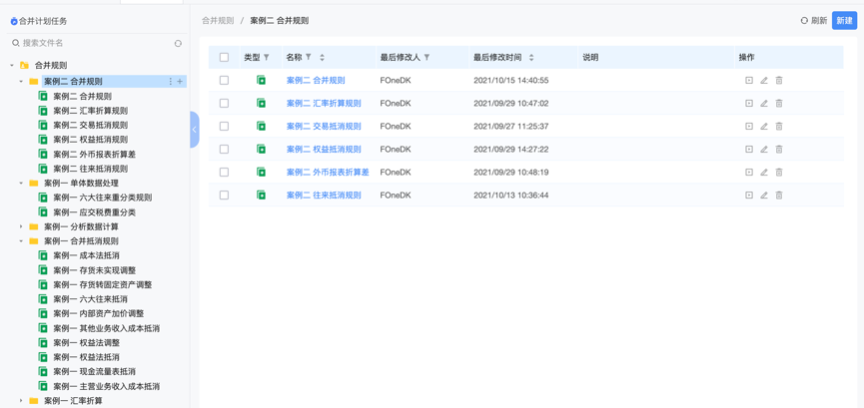The image size is (864, 408).
Task: Click delete icon for 案例二 往来抵消规则 row
Action: pyautogui.click(x=779, y=195)
